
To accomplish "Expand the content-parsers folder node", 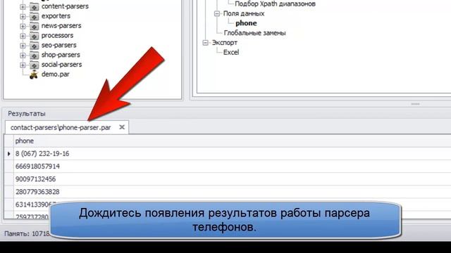I will (x=23, y=6).
